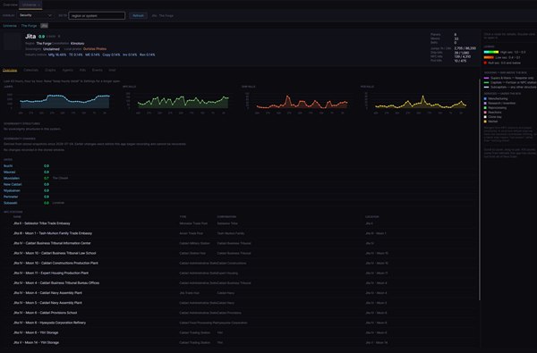Select Caldari Business Tribunal Bureau Offices row
Viewport: 537px width, 353px height.
point(240,283)
